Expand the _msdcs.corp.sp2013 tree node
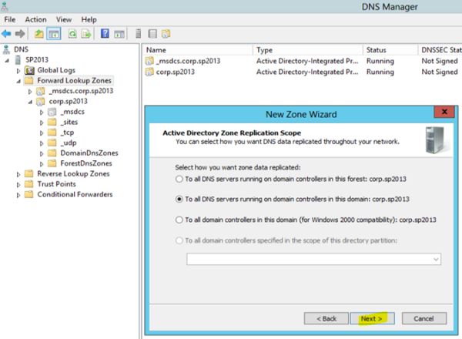 (30, 92)
